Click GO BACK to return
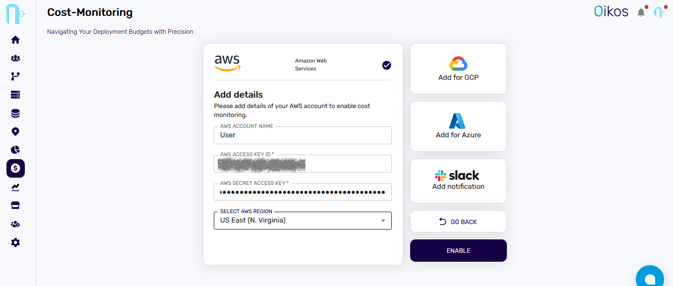This screenshot has width=673, height=286. pyautogui.click(x=458, y=221)
